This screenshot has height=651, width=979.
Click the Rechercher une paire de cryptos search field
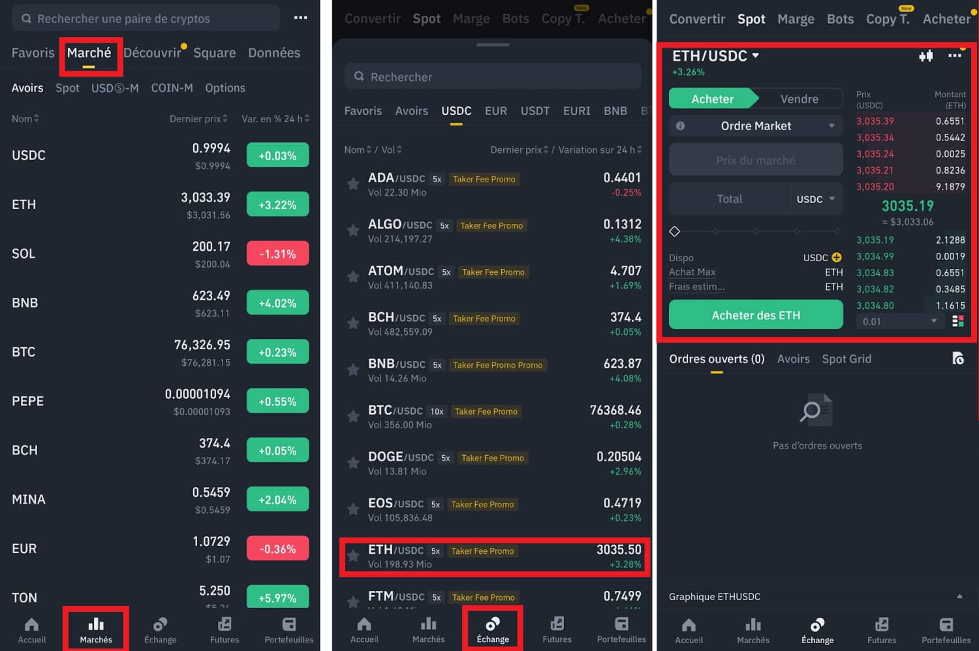[x=145, y=18]
